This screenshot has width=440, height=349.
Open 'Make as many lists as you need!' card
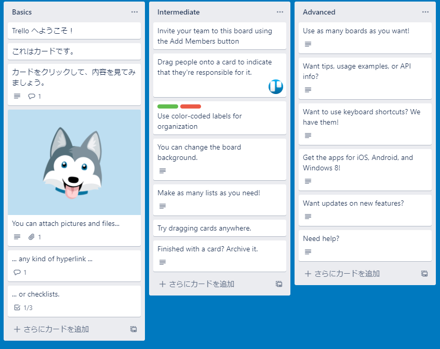[x=219, y=200]
